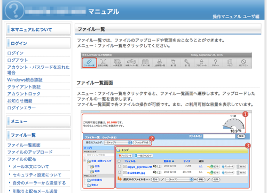Open the アドレス帳 book icon
The width and height of the screenshot is (267, 193).
pos(145,62)
